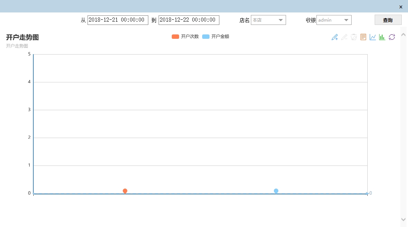Screen dimensions: 408x227
Task: Toggle the 开户金额 legend series
Action: [x=216, y=37]
